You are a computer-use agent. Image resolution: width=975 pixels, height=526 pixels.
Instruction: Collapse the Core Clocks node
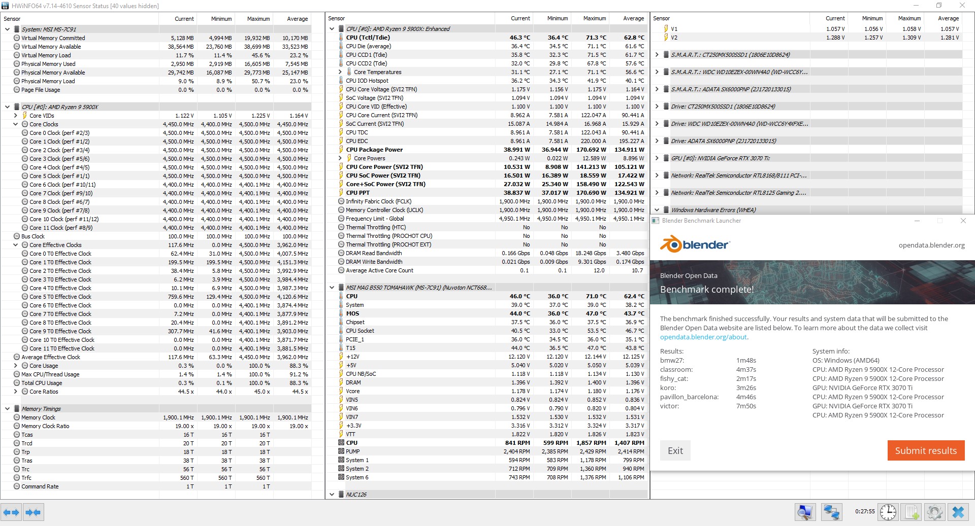16,124
